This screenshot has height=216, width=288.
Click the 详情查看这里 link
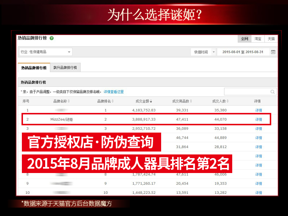point(114,92)
